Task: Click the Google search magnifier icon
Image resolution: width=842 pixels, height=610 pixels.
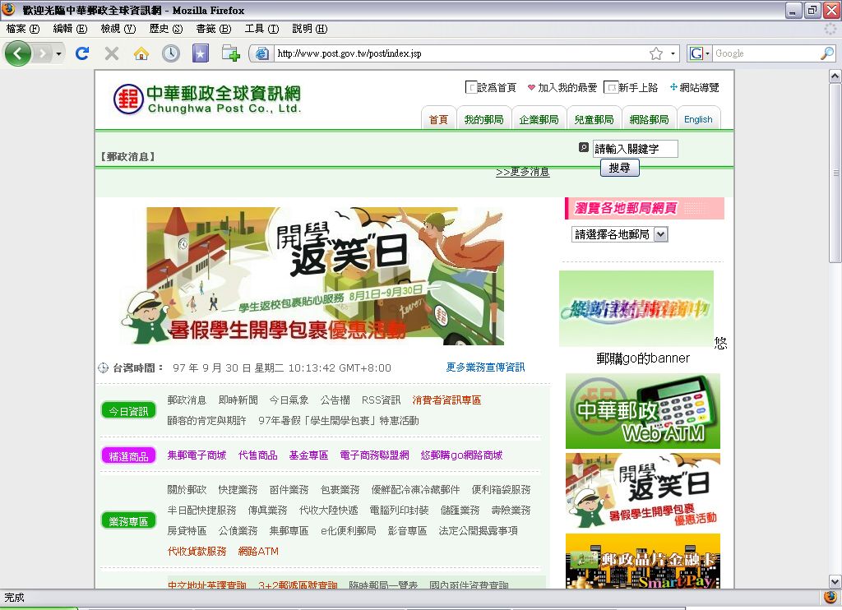Action: (x=827, y=53)
